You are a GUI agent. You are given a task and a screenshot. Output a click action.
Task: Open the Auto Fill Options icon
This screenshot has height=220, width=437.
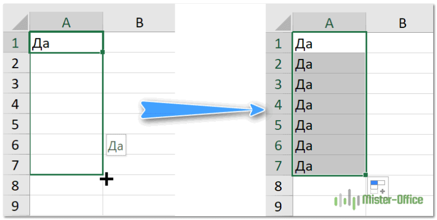click(x=377, y=187)
